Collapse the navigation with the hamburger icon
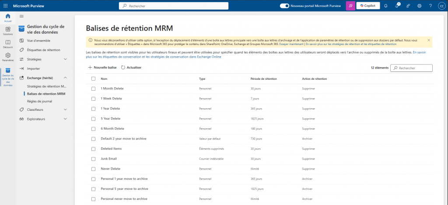Image resolution: width=448 pixels, height=205 pixels. click(x=21, y=16)
